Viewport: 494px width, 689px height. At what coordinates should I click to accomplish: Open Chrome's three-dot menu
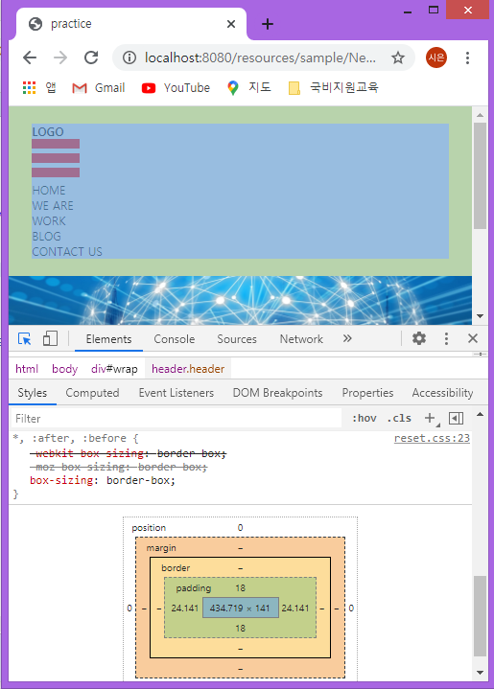coord(467,57)
